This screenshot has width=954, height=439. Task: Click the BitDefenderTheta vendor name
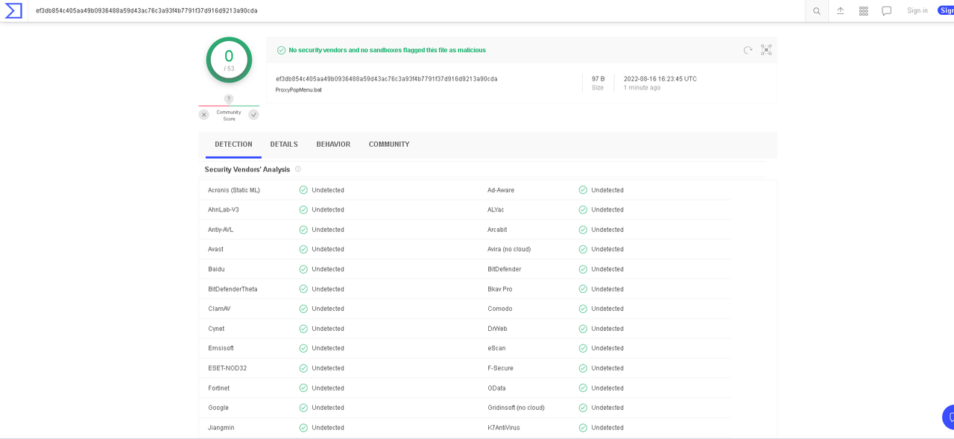pyautogui.click(x=233, y=289)
